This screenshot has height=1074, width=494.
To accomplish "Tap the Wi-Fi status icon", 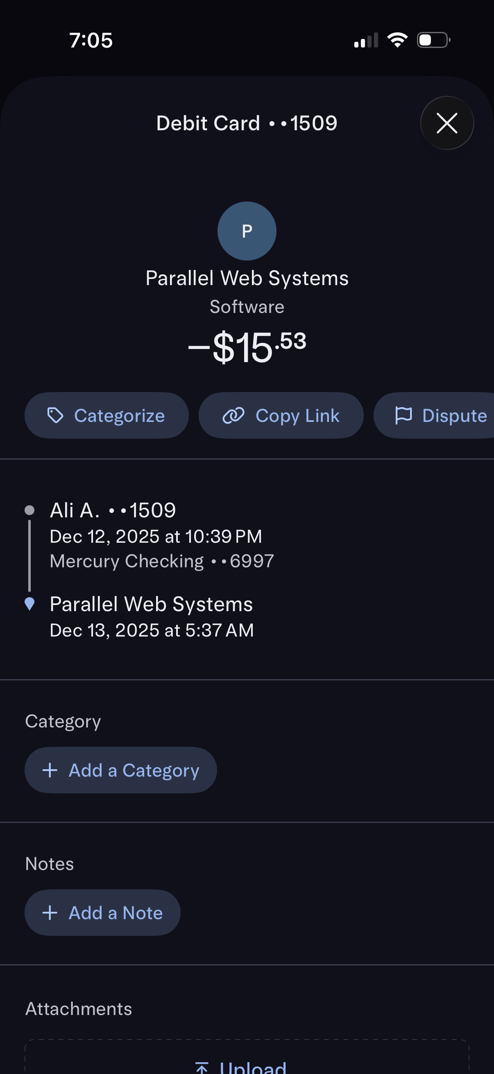I will (397, 40).
